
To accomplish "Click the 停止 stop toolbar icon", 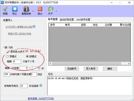I will pyautogui.click(x=15, y=9).
